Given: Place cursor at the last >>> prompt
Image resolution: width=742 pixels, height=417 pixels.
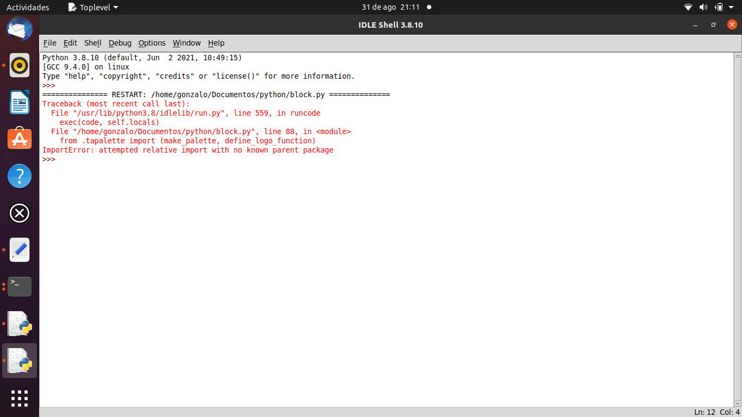Looking at the screenshot, I should pyautogui.click(x=49, y=159).
